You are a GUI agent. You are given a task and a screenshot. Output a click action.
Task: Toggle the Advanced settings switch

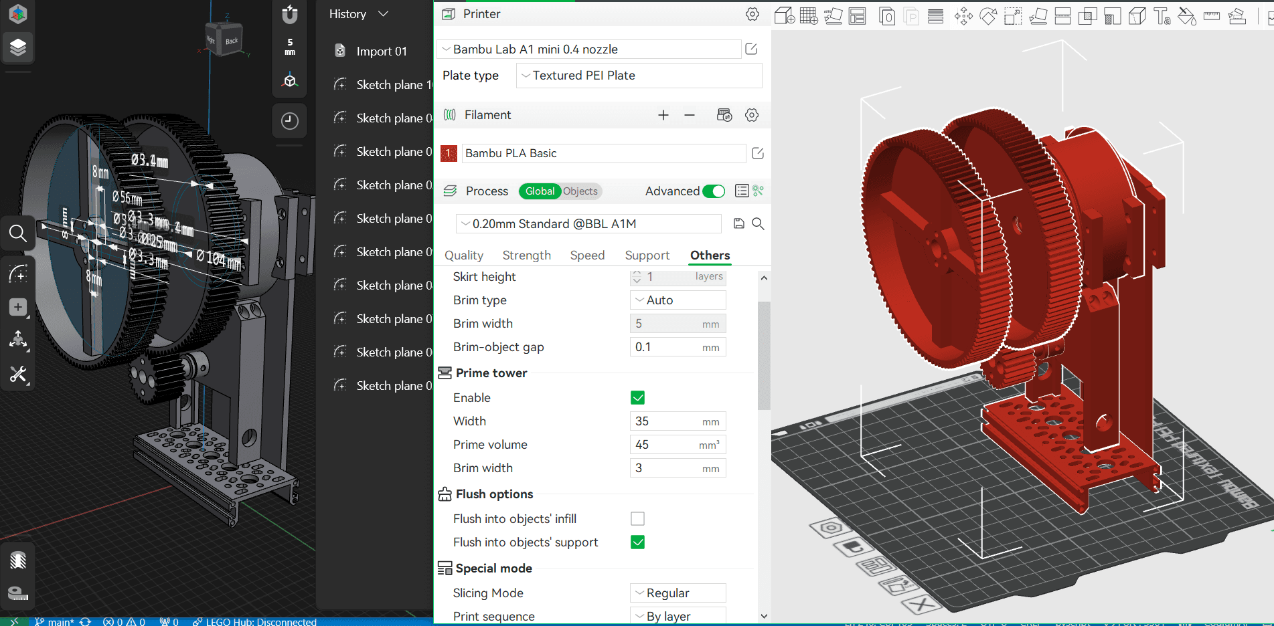pos(714,191)
